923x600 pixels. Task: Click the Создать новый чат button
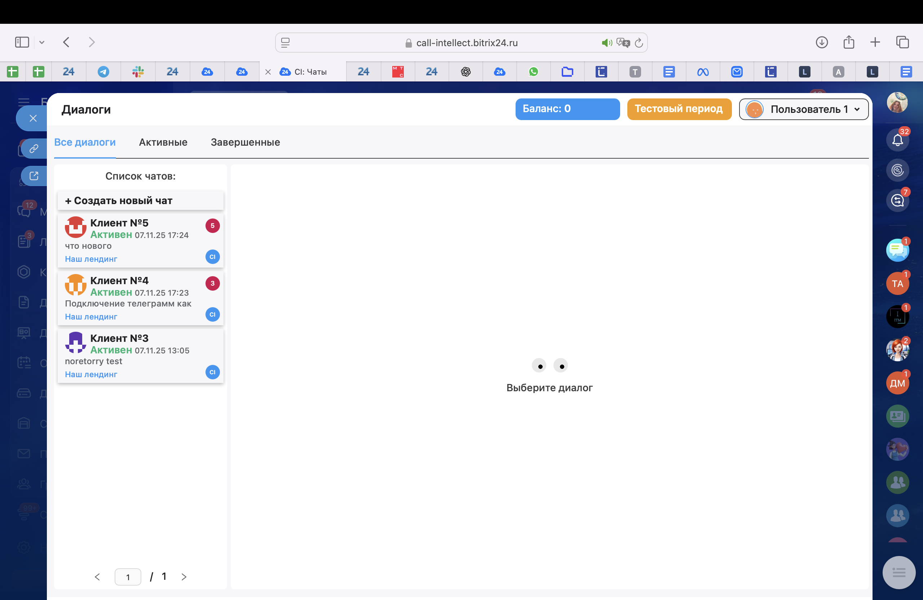pyautogui.click(x=140, y=200)
